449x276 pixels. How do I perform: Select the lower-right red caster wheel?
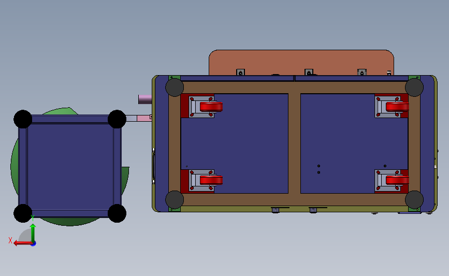click(397, 180)
